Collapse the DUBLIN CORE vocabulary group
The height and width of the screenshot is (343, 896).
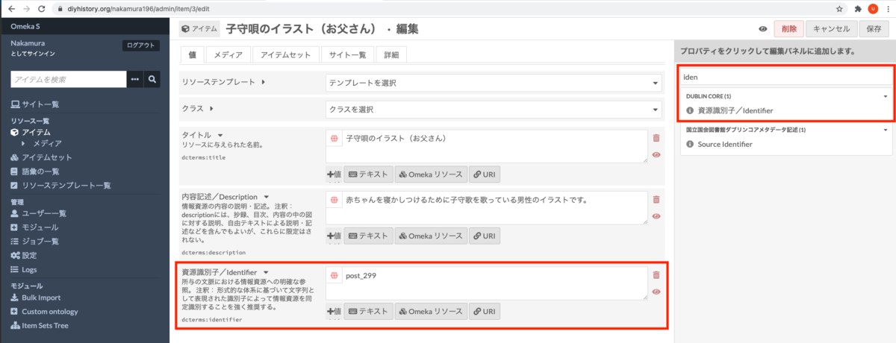886,96
